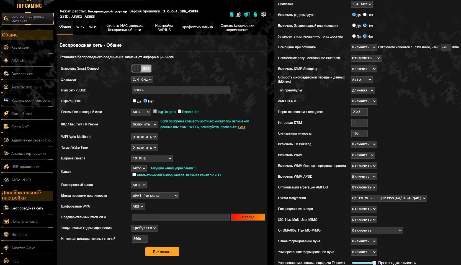Click the Применить button

[162, 252]
